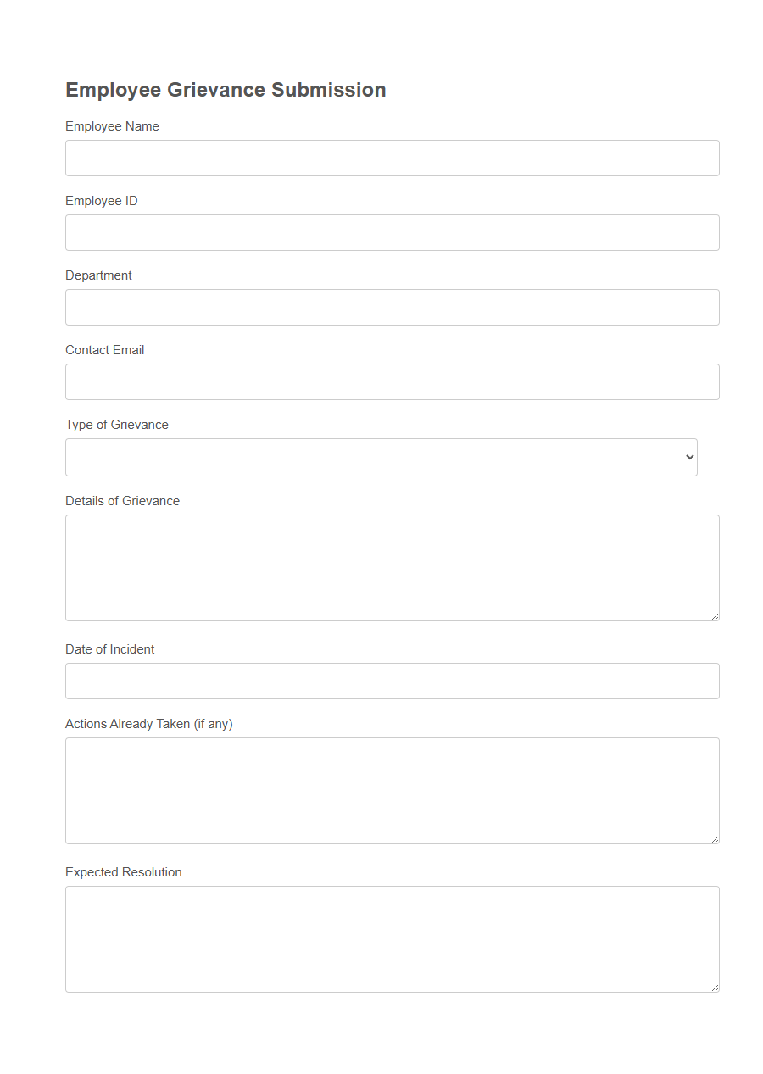Image resolution: width=763 pixels, height=1074 pixels.
Task: Click the Details of Grievance textarea
Action: (392, 566)
